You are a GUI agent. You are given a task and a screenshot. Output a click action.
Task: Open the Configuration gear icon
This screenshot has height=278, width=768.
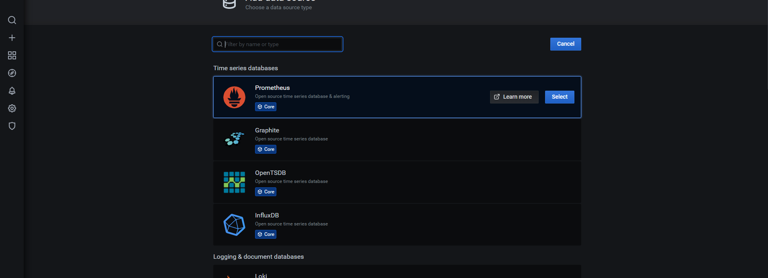coord(12,108)
